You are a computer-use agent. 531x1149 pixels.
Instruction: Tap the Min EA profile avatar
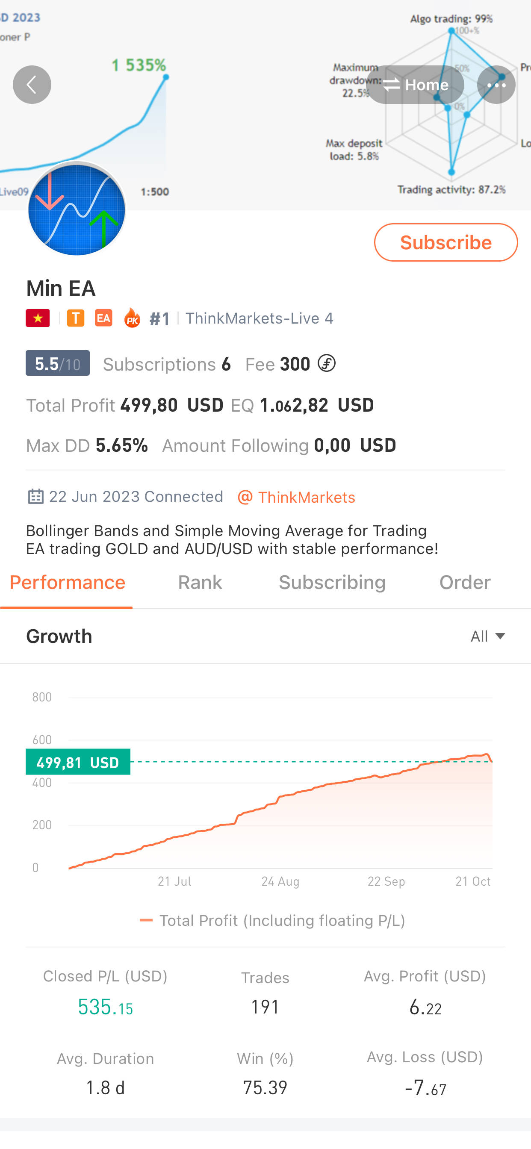[77, 209]
